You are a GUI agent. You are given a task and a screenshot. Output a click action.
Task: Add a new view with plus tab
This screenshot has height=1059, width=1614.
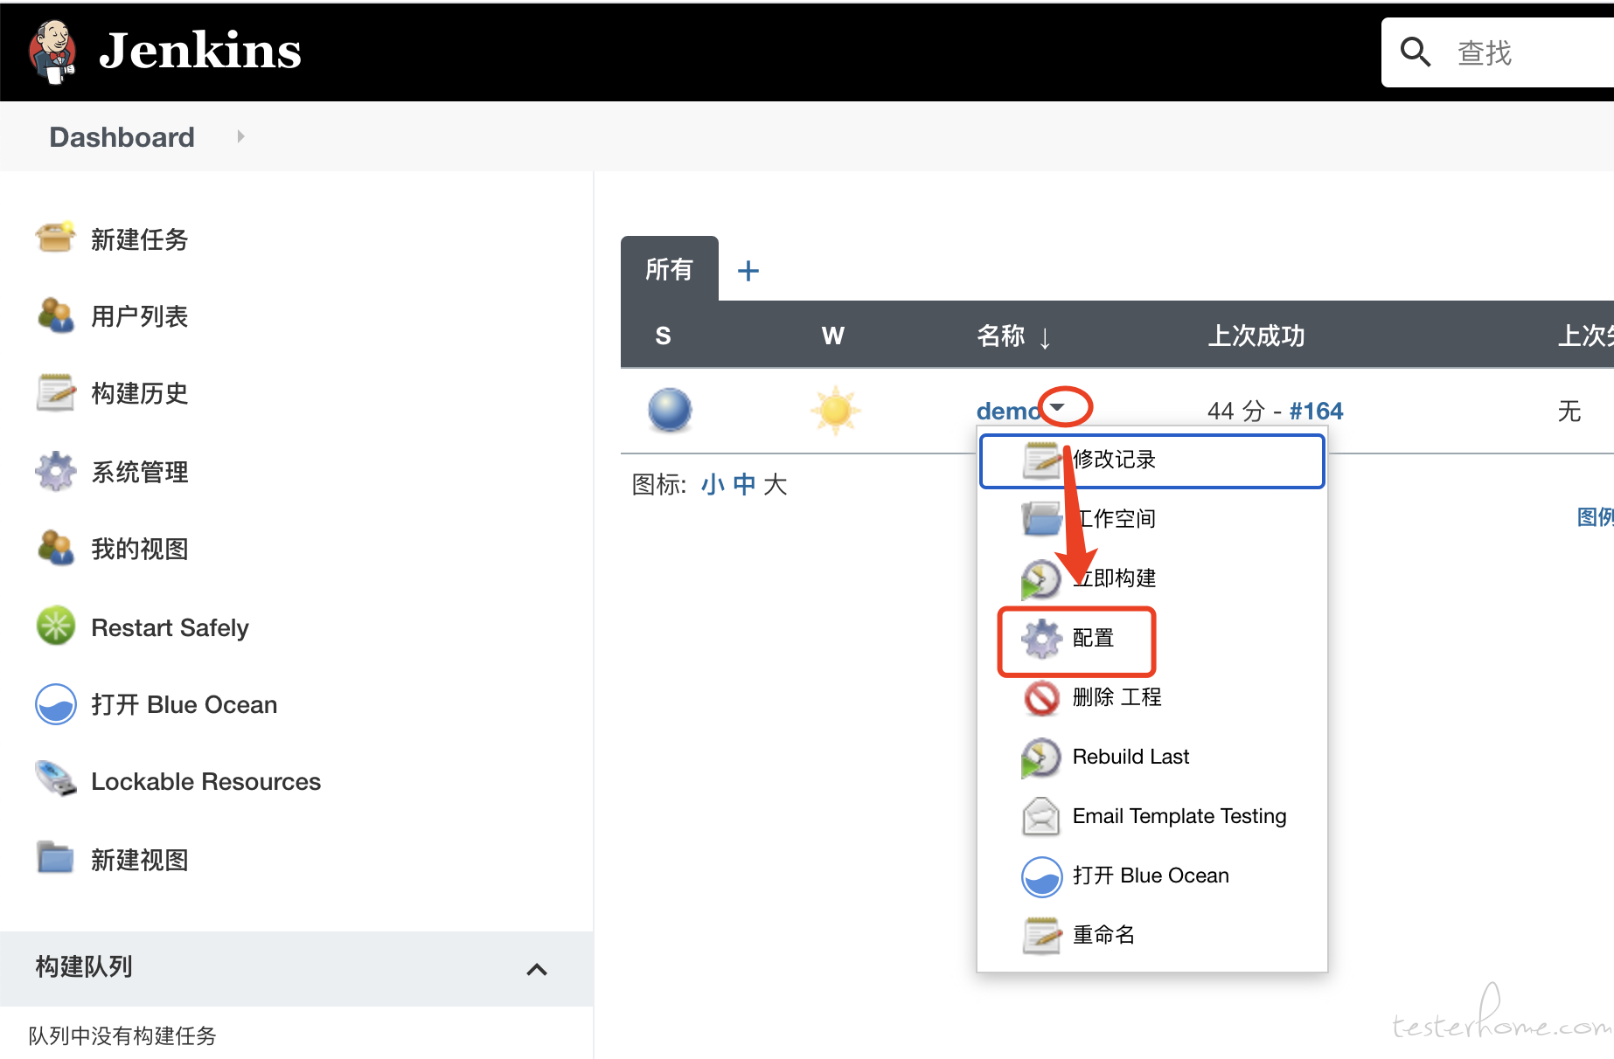tap(748, 270)
